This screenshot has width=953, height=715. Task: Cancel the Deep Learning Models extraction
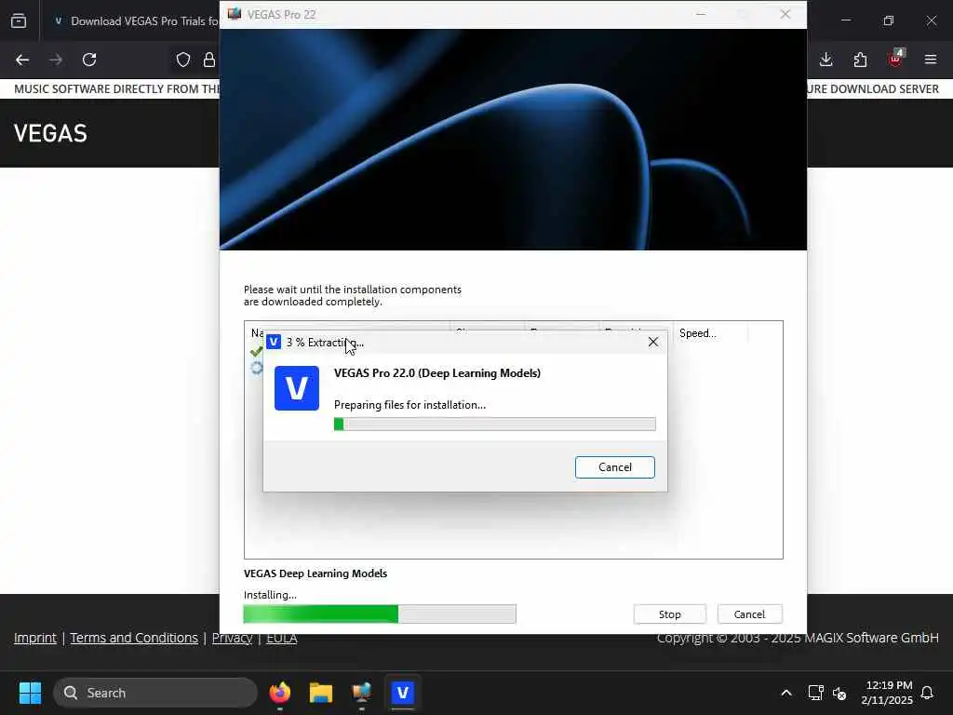[614, 467]
